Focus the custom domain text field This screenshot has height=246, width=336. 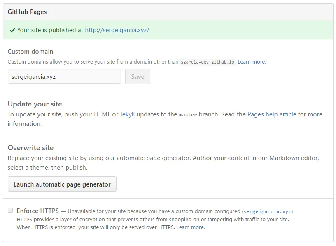click(x=64, y=76)
